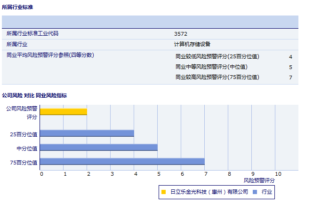Select the 中分位值 blue bar in chart
This screenshot has height=203, width=321.
(99, 147)
